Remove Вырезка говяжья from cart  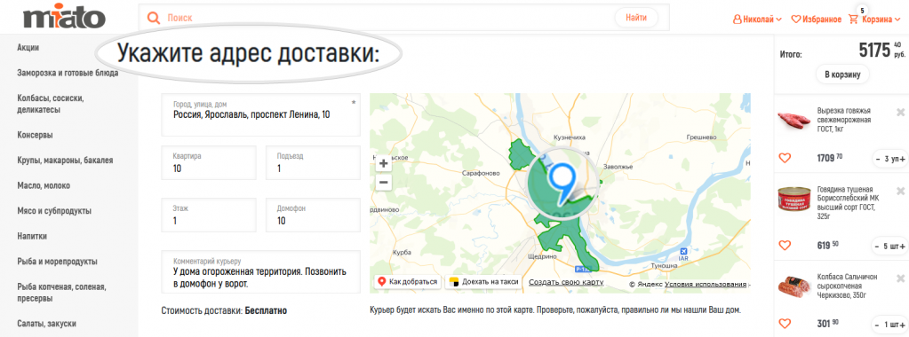900,112
